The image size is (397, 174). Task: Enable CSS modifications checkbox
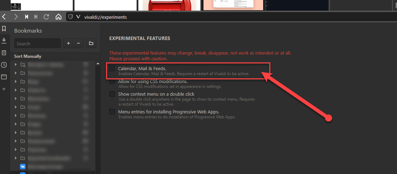[x=112, y=82]
